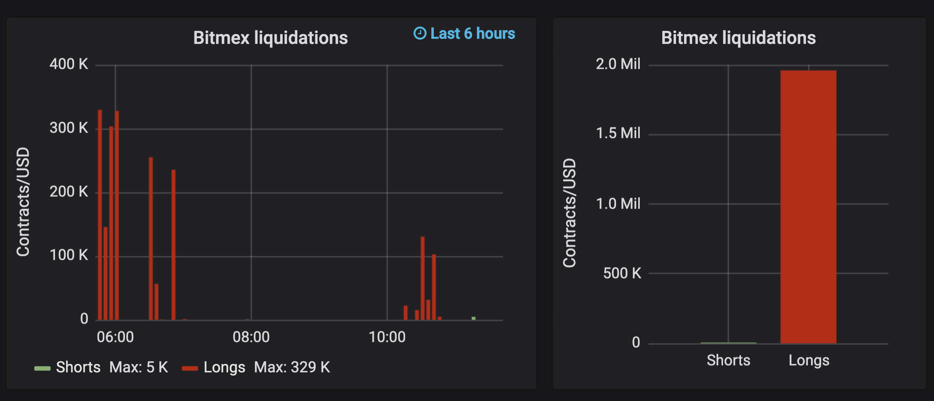
Task: Pick the green Shorts legend color swatch
Action: click(42, 368)
